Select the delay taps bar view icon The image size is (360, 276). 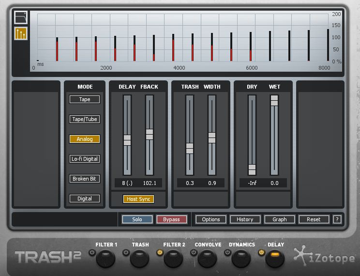(x=21, y=33)
